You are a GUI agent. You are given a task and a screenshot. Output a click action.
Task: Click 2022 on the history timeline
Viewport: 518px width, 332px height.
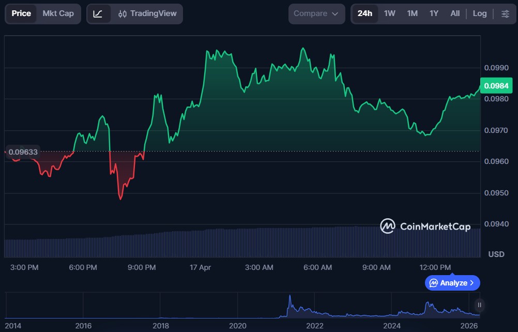[x=315, y=326]
